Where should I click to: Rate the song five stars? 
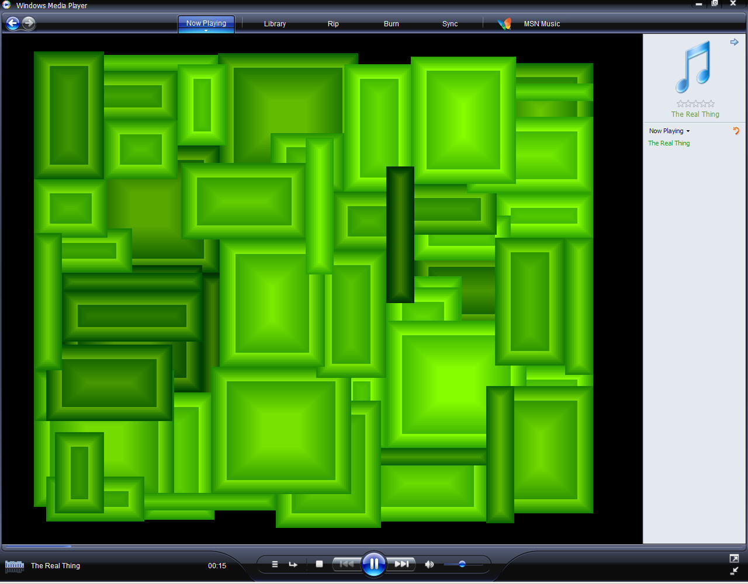711,104
